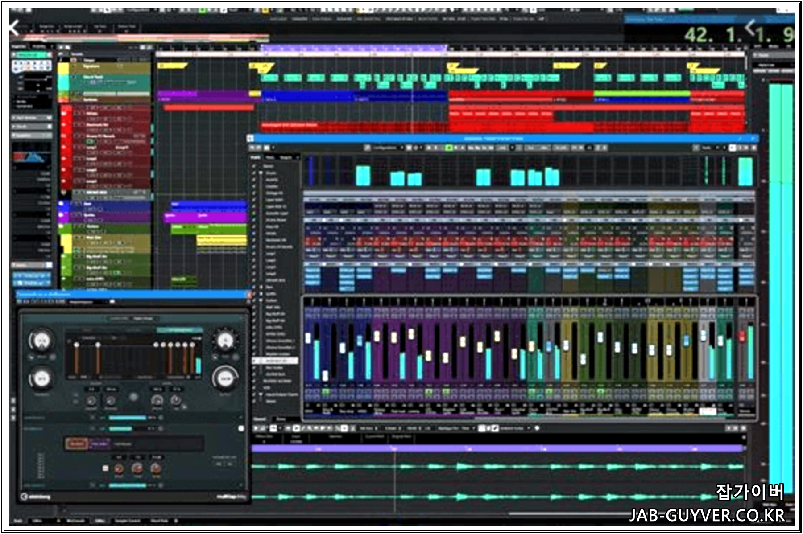
Task: Turn the top-left large knob in delay plugin
Action: click(x=41, y=341)
